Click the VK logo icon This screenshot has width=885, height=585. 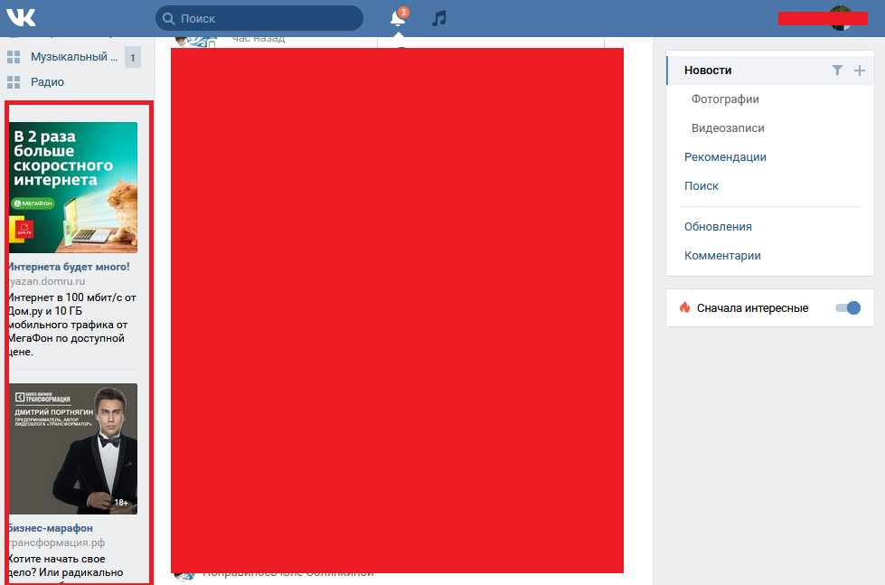point(21,17)
